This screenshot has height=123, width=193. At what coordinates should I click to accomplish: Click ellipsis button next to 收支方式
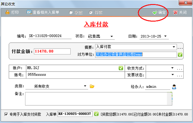(179, 69)
